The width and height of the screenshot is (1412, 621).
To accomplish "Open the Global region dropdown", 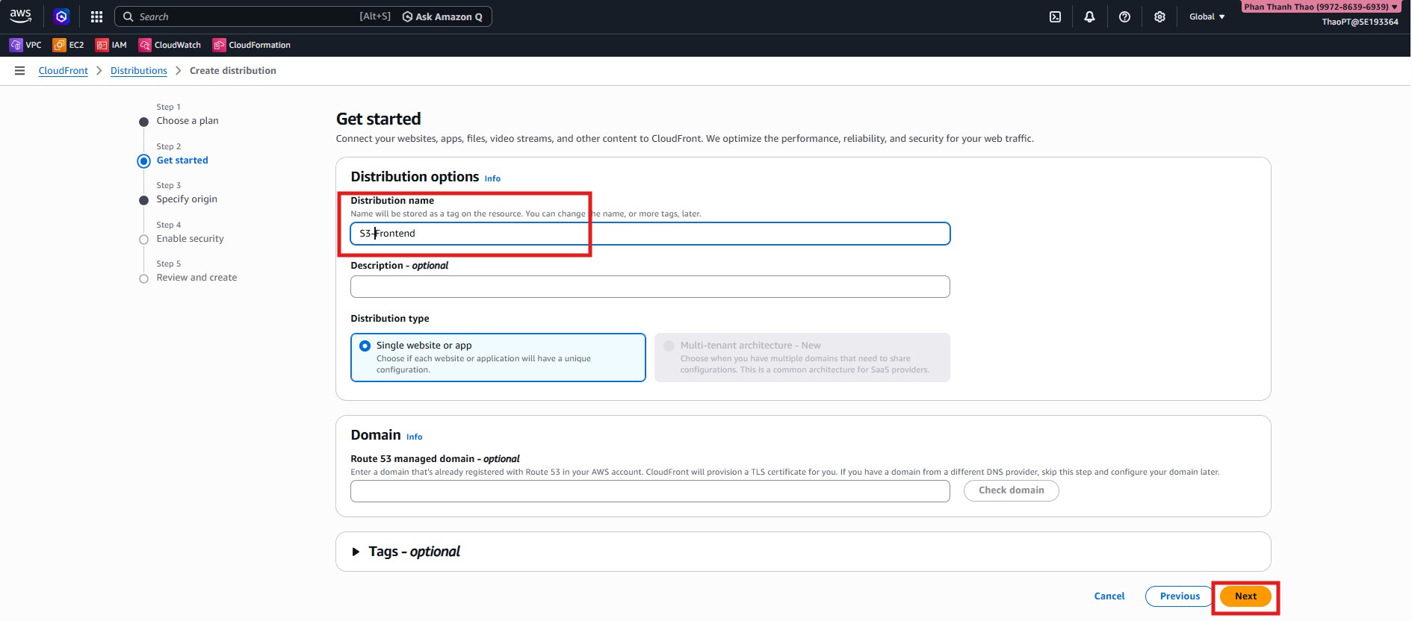I will (1207, 16).
